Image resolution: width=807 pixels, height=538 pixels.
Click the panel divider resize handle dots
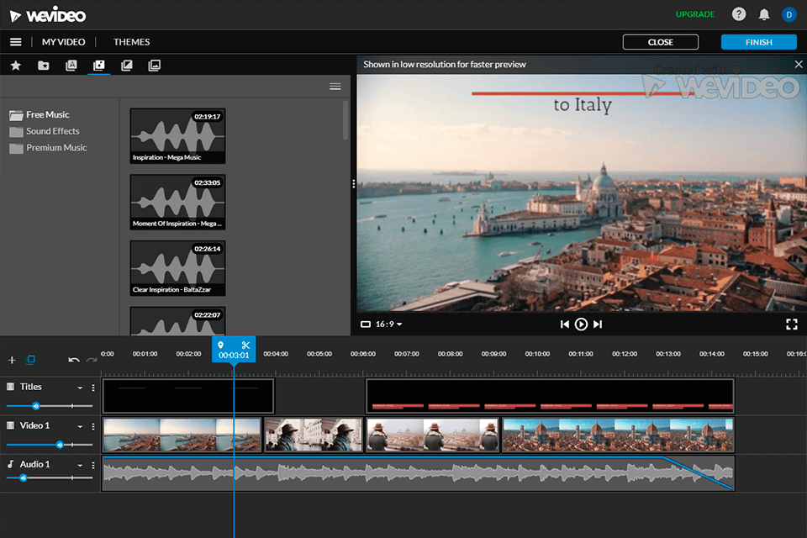[354, 184]
